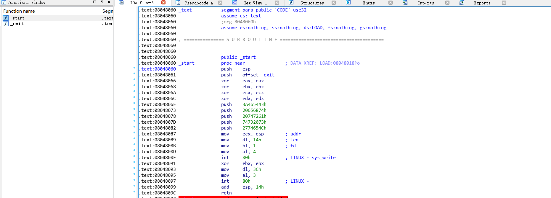Click the LOAD:08048018 data xref

click(340, 63)
